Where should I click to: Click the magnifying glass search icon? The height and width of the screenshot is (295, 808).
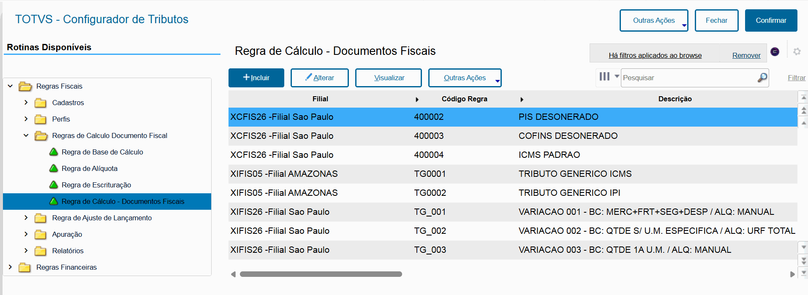(762, 78)
